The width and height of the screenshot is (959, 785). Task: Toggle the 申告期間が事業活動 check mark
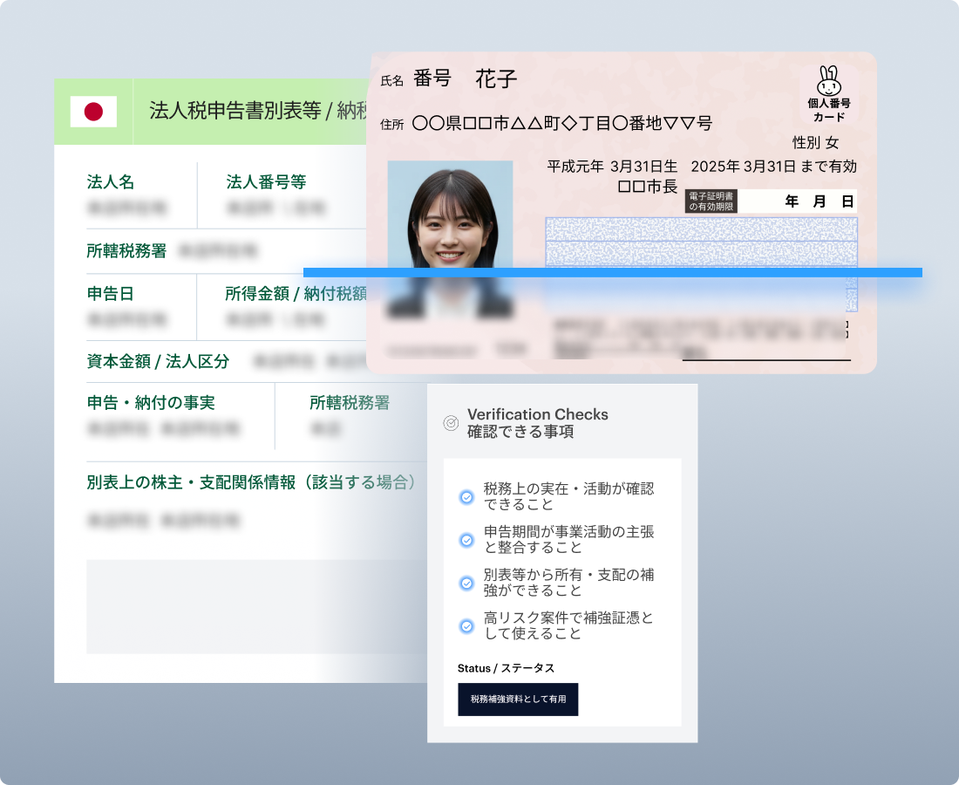[x=466, y=540]
